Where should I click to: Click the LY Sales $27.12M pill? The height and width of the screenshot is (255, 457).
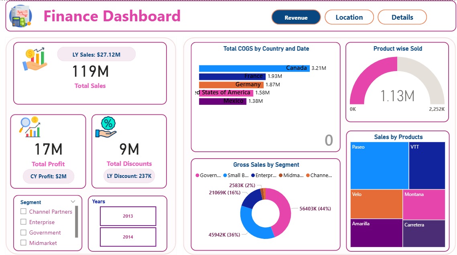click(x=97, y=54)
